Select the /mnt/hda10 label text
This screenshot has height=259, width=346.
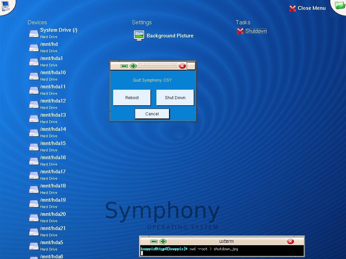tap(53, 73)
